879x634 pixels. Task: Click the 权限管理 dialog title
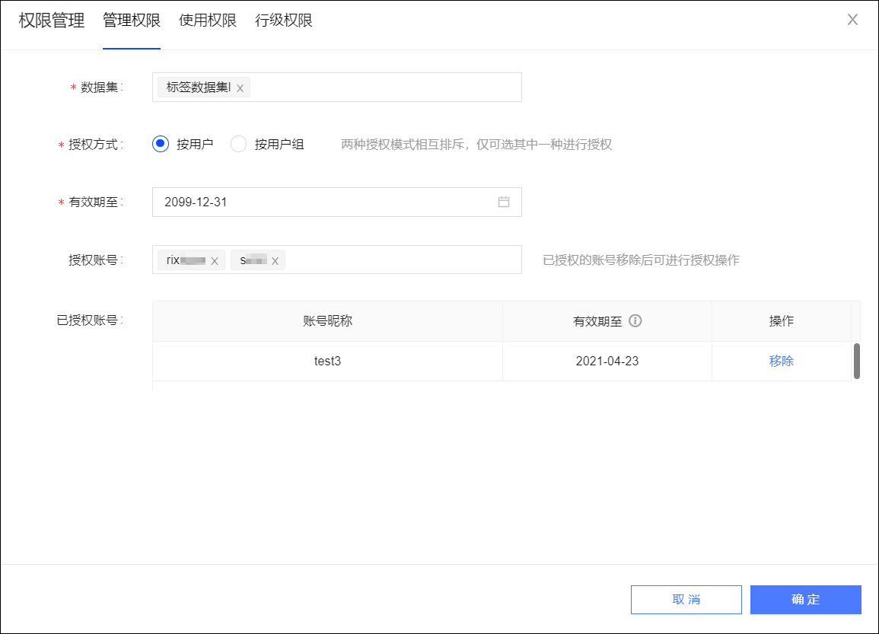pyautogui.click(x=52, y=21)
